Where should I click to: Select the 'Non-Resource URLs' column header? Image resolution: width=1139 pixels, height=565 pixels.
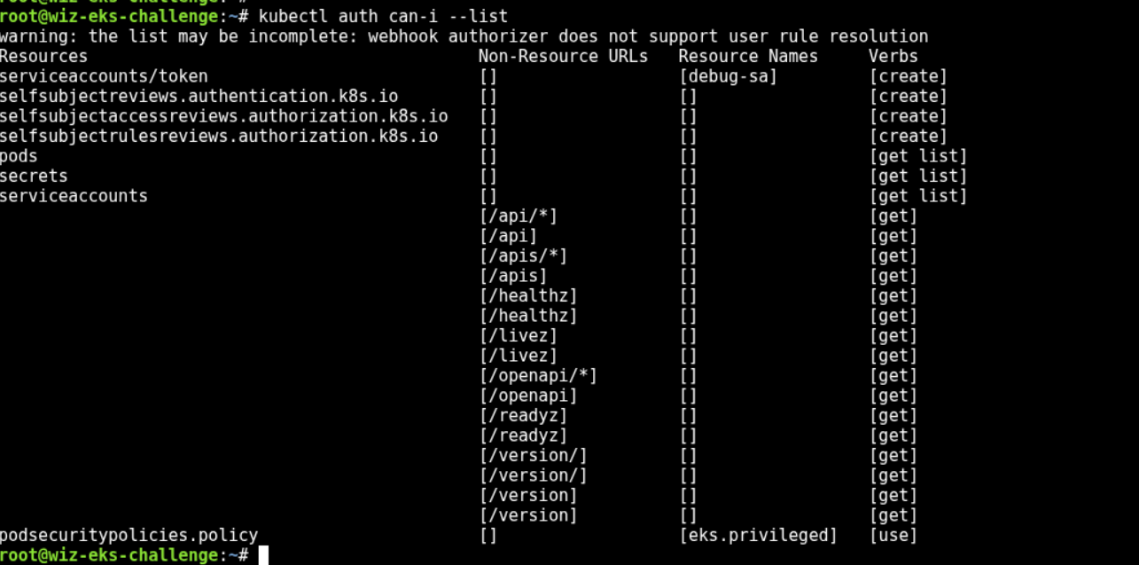(x=563, y=56)
